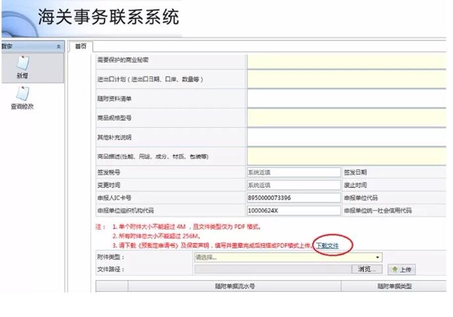Click the 随附资料清单 input field

347,99
